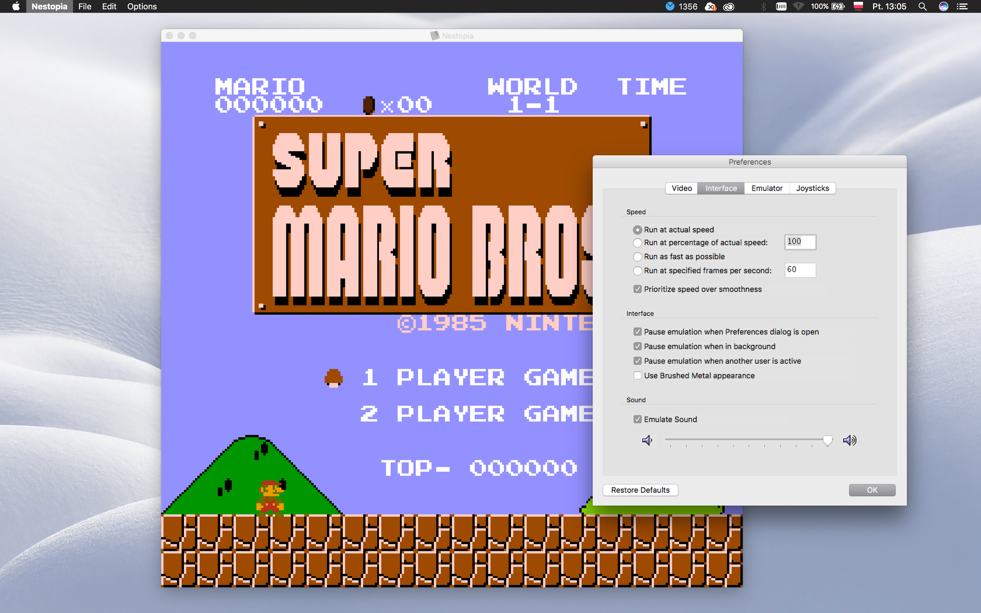Open the Options menu
Image resolution: width=981 pixels, height=613 pixels.
pyautogui.click(x=142, y=6)
